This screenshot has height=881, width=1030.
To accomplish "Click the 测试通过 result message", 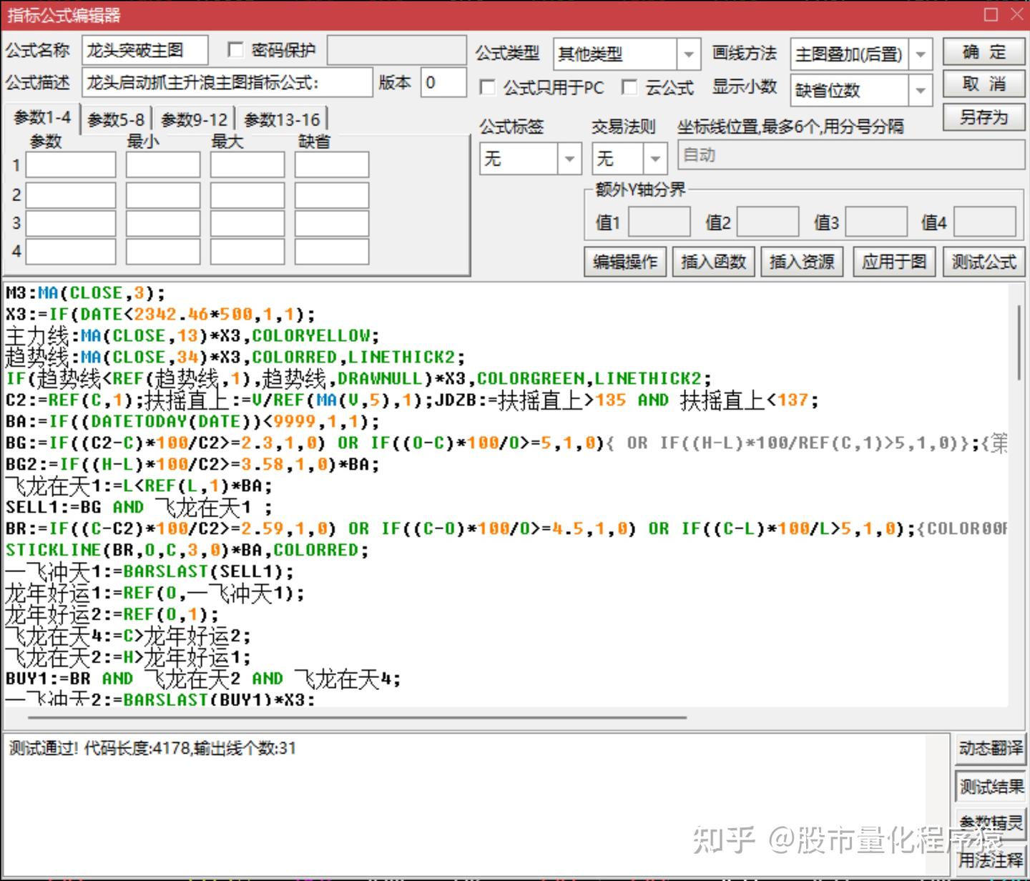I will click(x=152, y=749).
